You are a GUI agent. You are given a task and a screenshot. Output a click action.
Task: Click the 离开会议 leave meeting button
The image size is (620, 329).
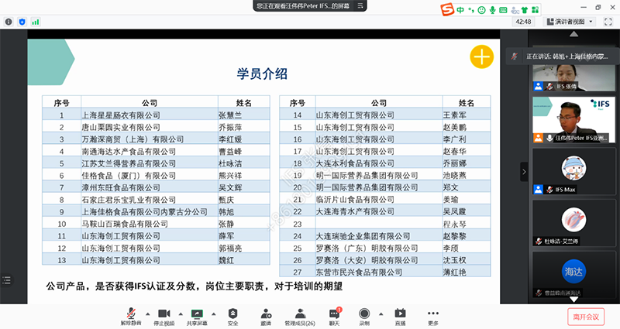pos(586,317)
